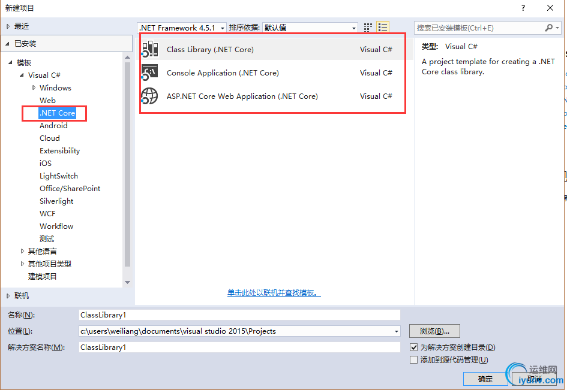The image size is (567, 390).
Task: Select Cloud in the template tree
Action: pyautogui.click(x=50, y=138)
